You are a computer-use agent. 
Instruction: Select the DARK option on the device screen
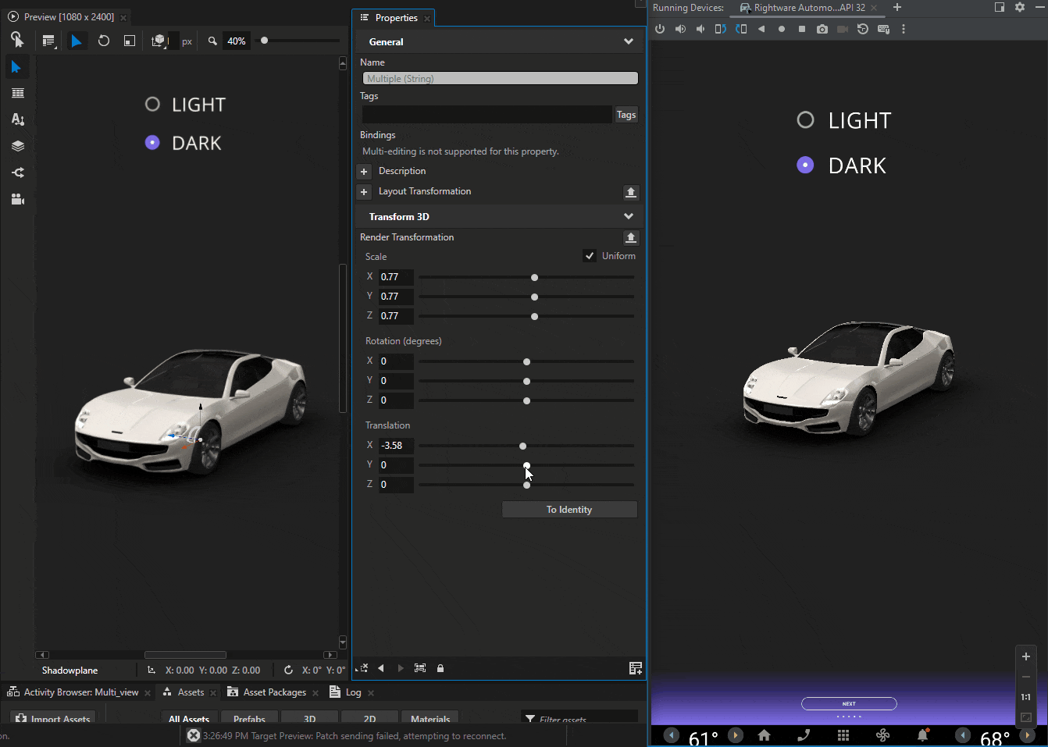805,165
